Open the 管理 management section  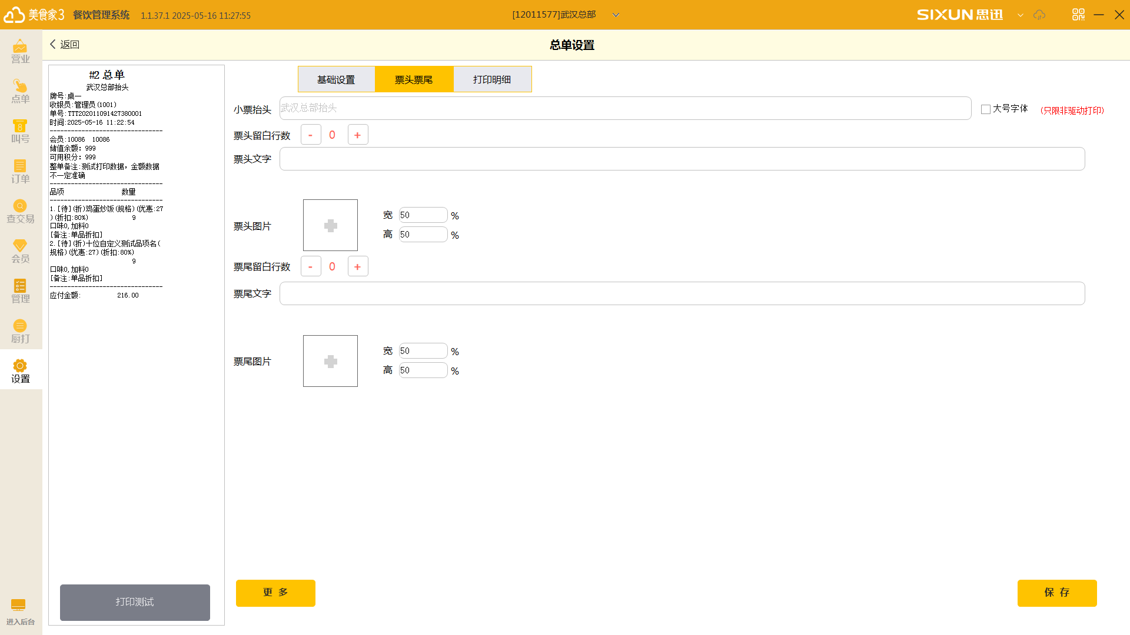point(21,292)
